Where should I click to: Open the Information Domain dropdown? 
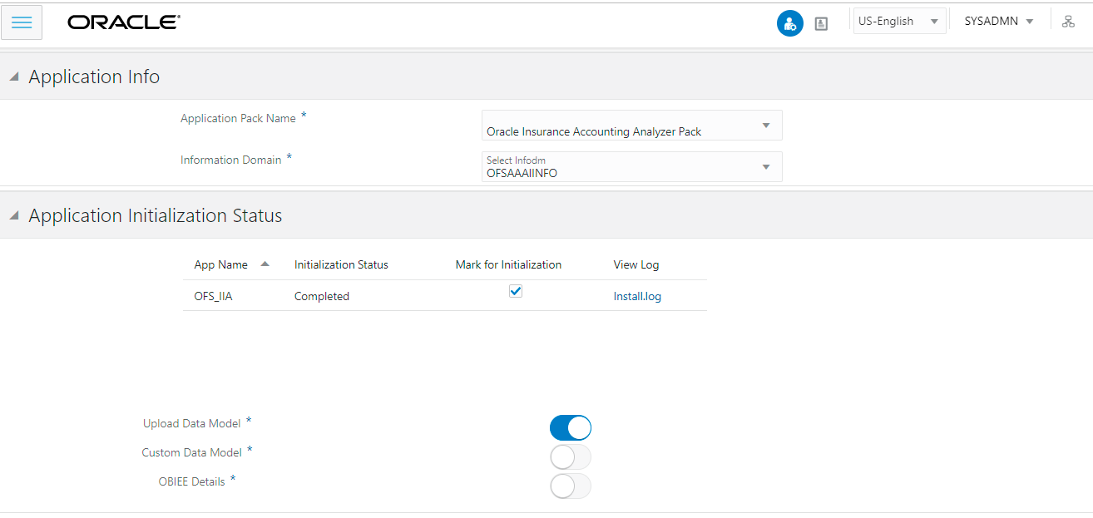631,166
